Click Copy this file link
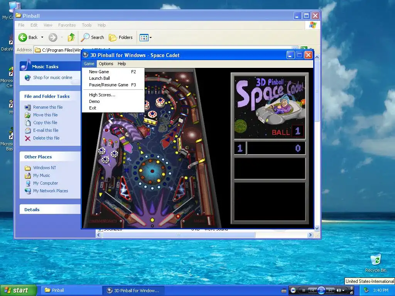 coord(45,123)
